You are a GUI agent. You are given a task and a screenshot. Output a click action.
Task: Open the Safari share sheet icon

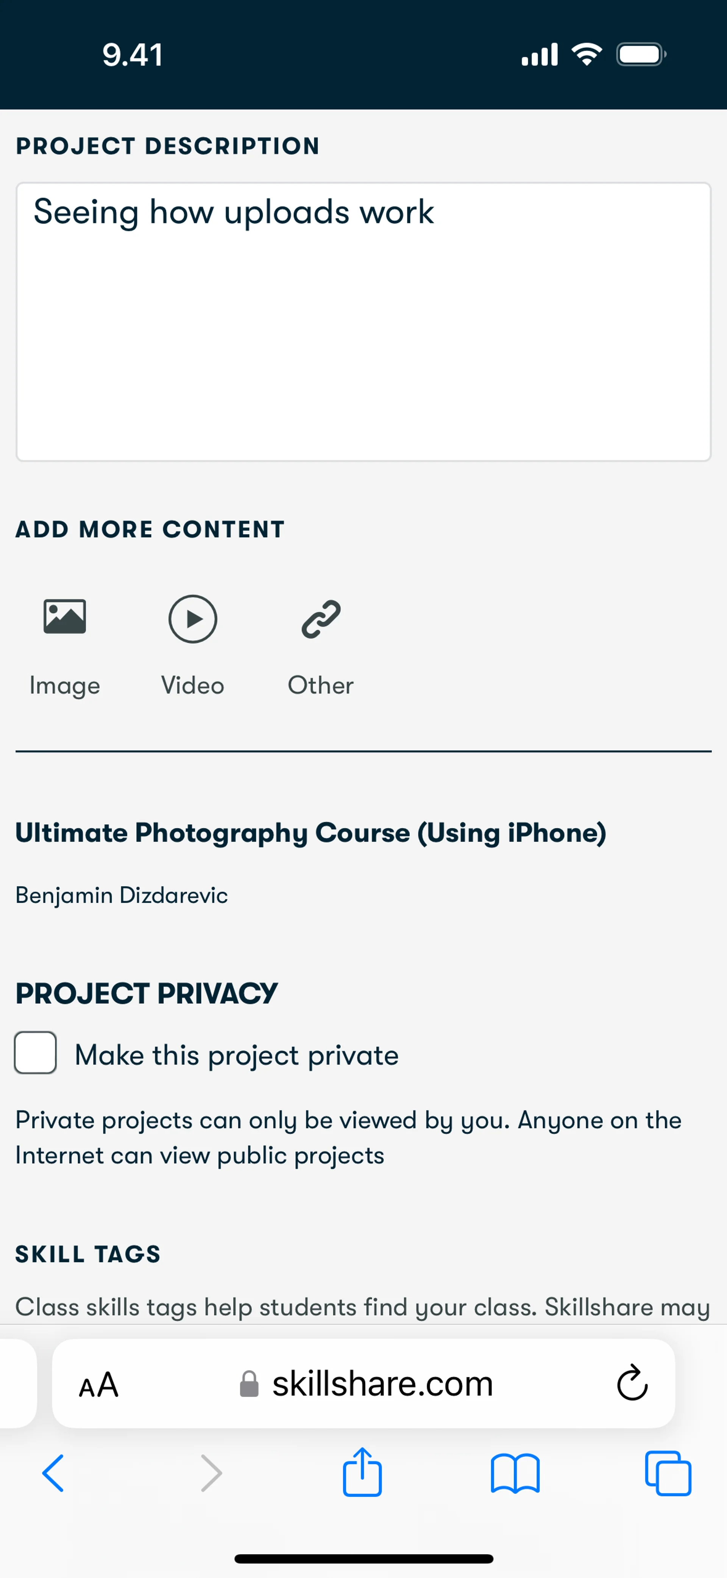click(x=362, y=1473)
